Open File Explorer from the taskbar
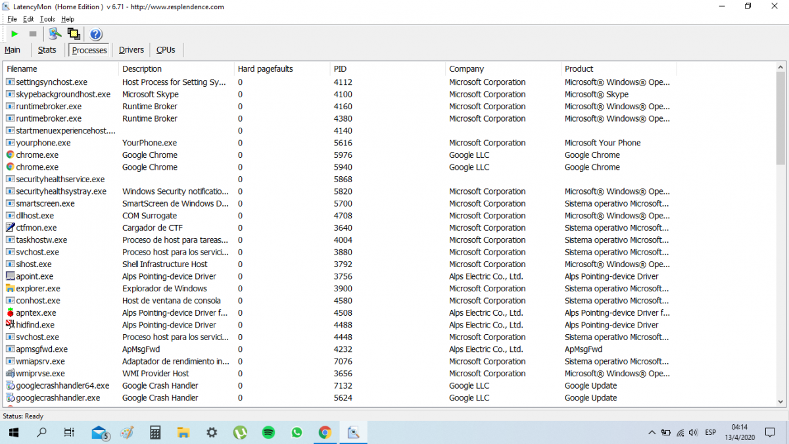This screenshot has width=789, height=444. coord(184,432)
